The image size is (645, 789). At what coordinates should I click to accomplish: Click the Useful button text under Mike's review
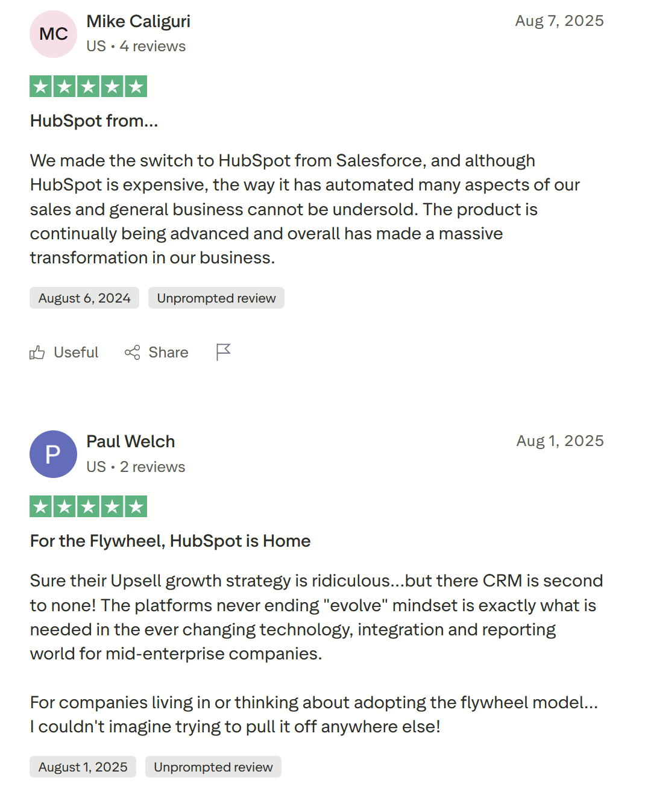click(76, 352)
